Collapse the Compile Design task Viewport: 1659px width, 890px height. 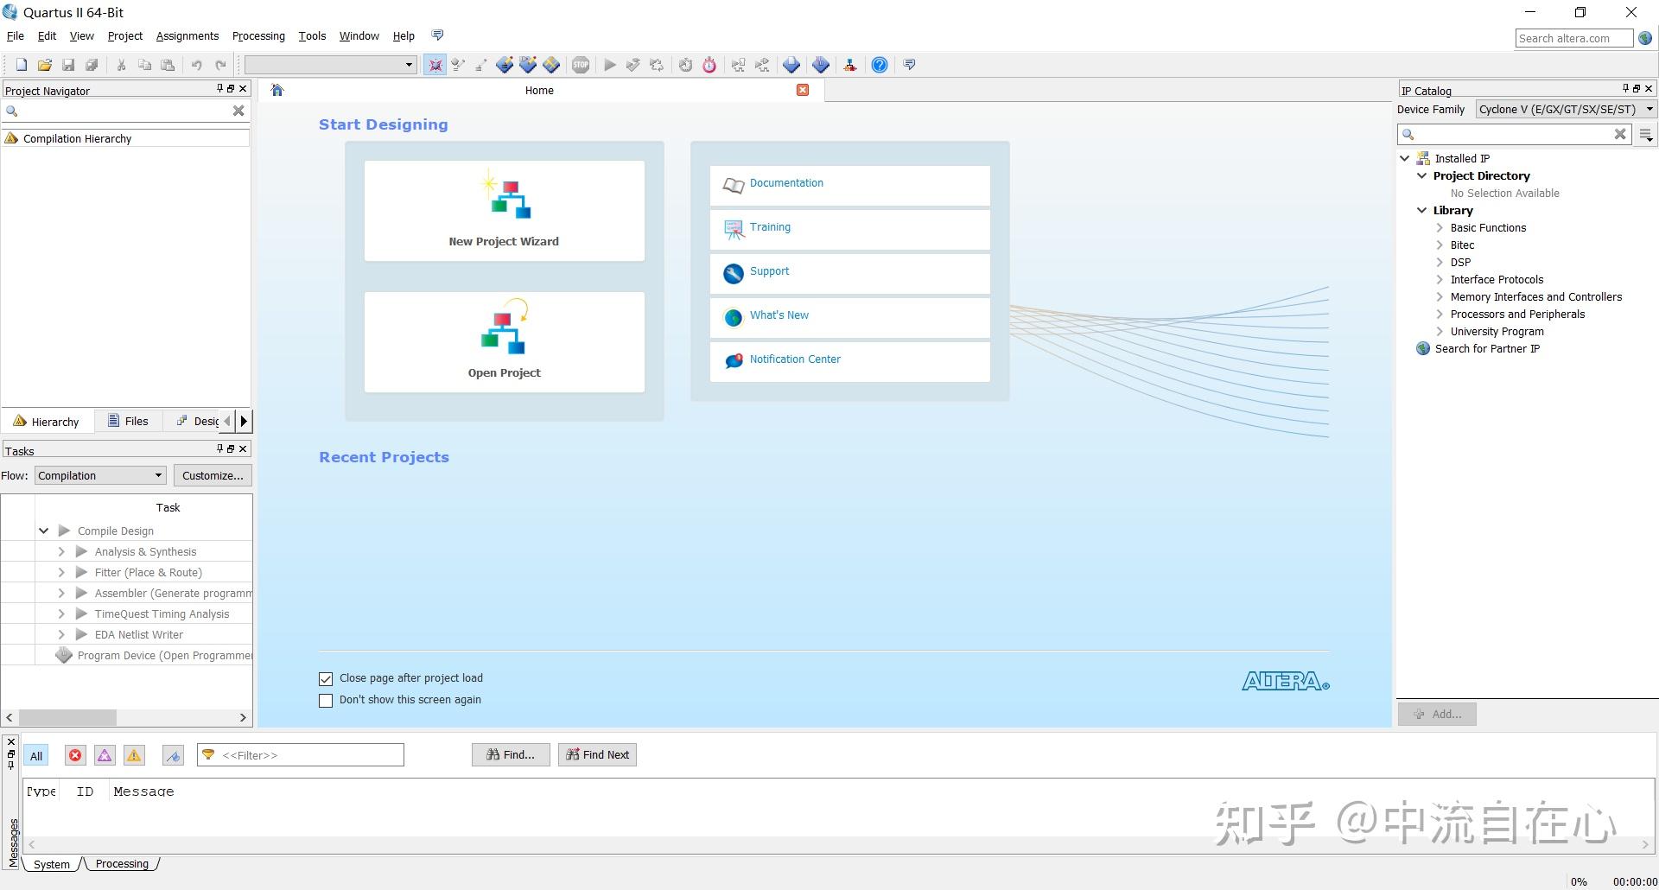[43, 531]
